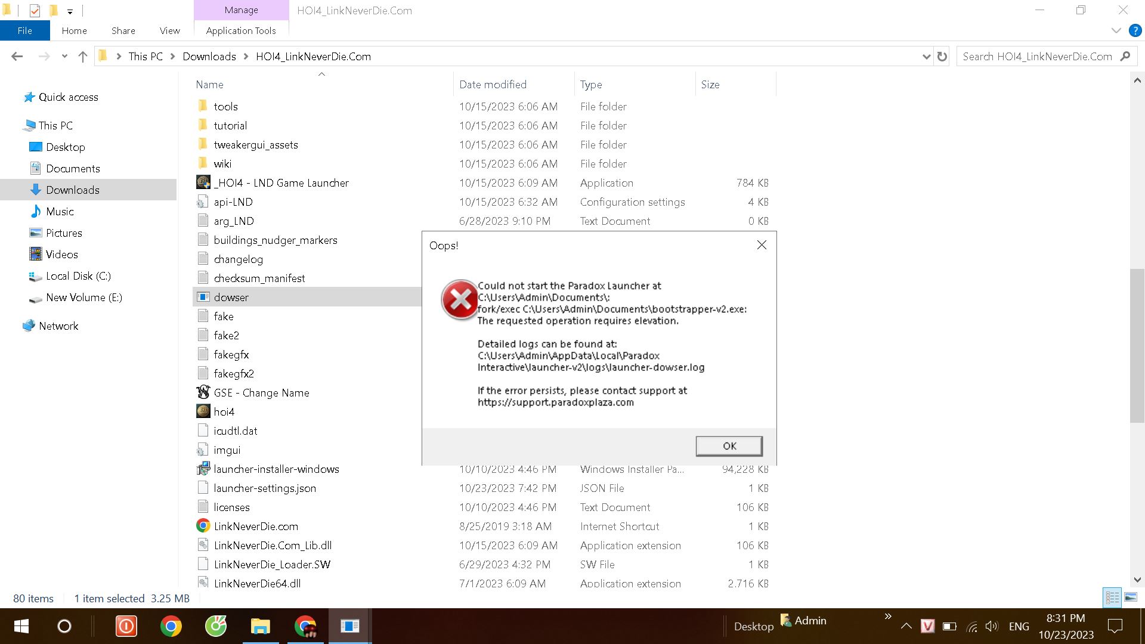The width and height of the screenshot is (1145, 644).
Task: Open the Windows Start menu
Action: (21, 626)
